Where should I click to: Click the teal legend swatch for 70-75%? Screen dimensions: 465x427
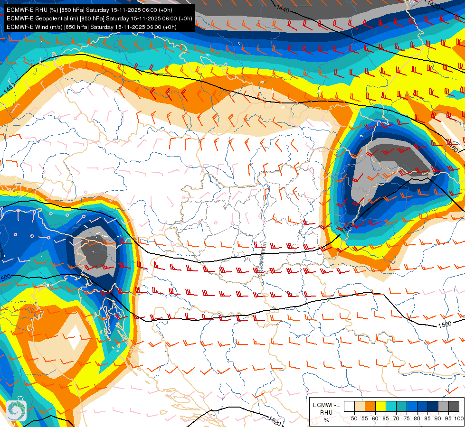coord(401,406)
